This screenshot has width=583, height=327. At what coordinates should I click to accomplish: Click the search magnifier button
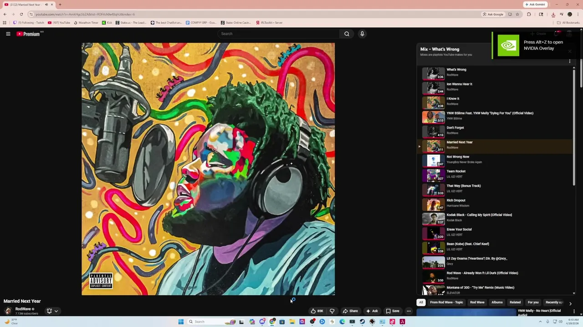pos(347,34)
